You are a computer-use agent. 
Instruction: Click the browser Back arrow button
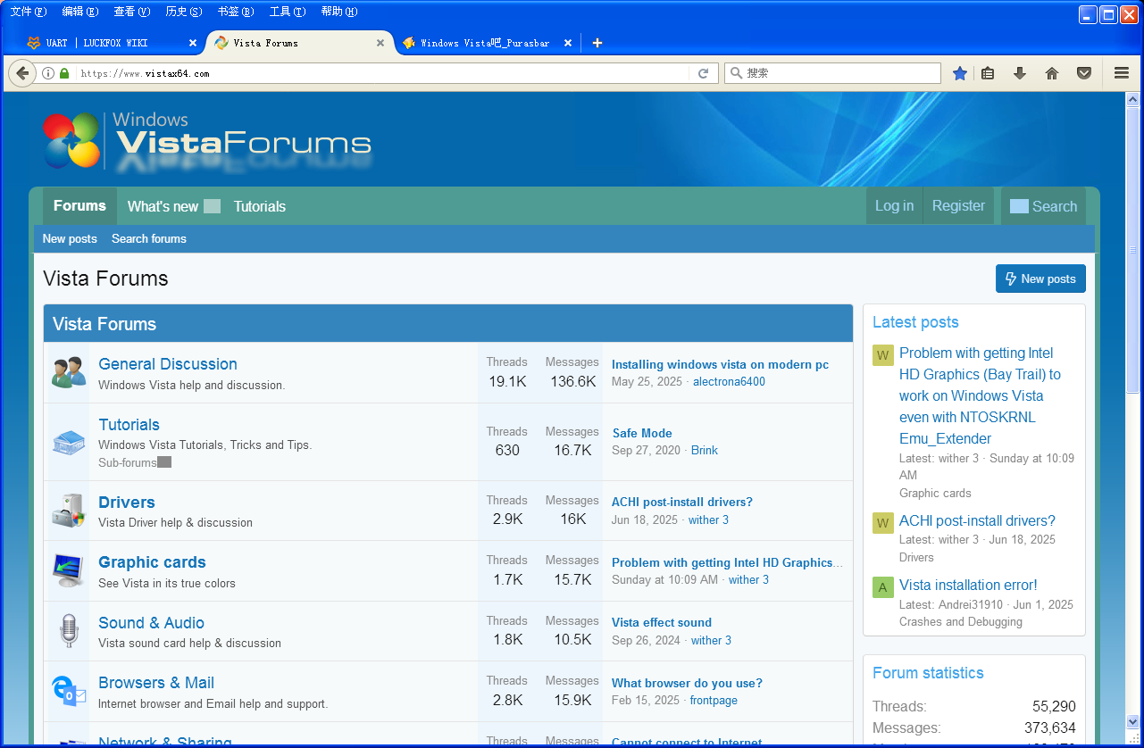[x=22, y=73]
